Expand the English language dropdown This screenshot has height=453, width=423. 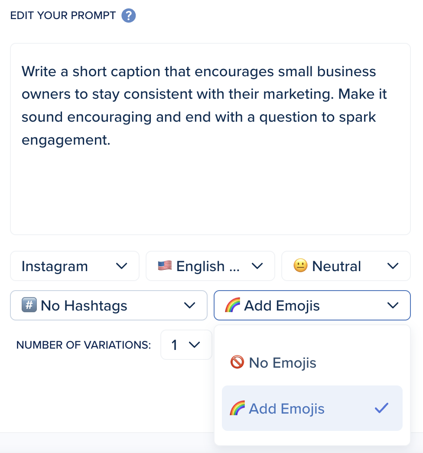pyautogui.click(x=210, y=266)
